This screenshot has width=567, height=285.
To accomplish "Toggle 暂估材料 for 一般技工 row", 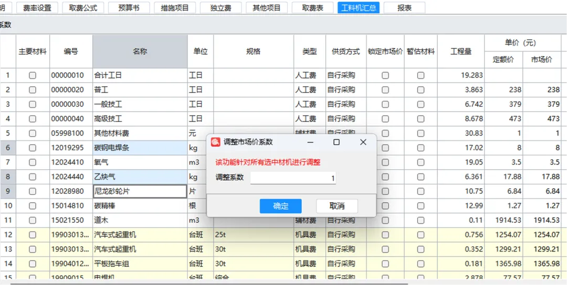I will 421,104.
